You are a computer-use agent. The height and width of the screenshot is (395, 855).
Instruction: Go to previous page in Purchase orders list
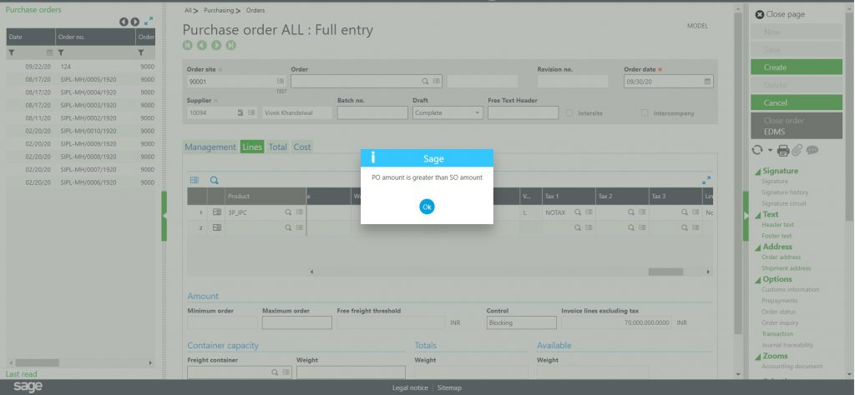tap(124, 22)
